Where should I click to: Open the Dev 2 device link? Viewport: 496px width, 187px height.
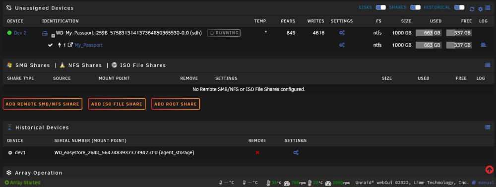[x=20, y=33]
